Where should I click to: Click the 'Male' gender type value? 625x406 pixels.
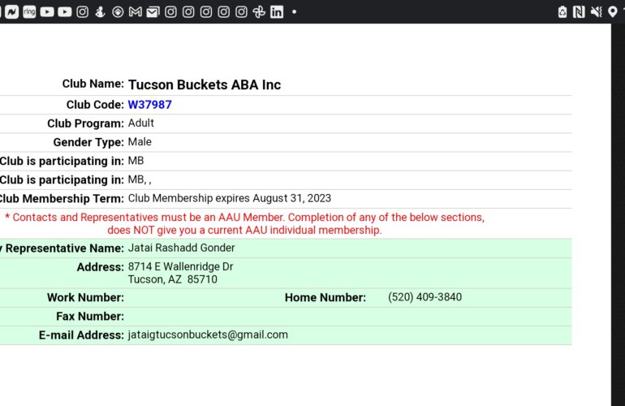(140, 141)
